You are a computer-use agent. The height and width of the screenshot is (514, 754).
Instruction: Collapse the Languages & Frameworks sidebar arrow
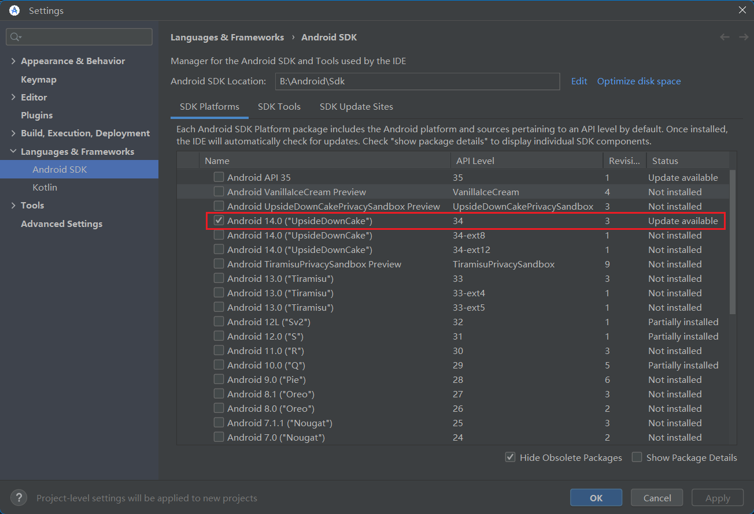(x=13, y=152)
